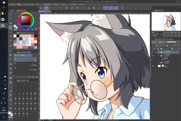The height and width of the screenshot is (121, 181).
Task: Click flip horizontal in Navigator panel
Action: click(176, 36)
